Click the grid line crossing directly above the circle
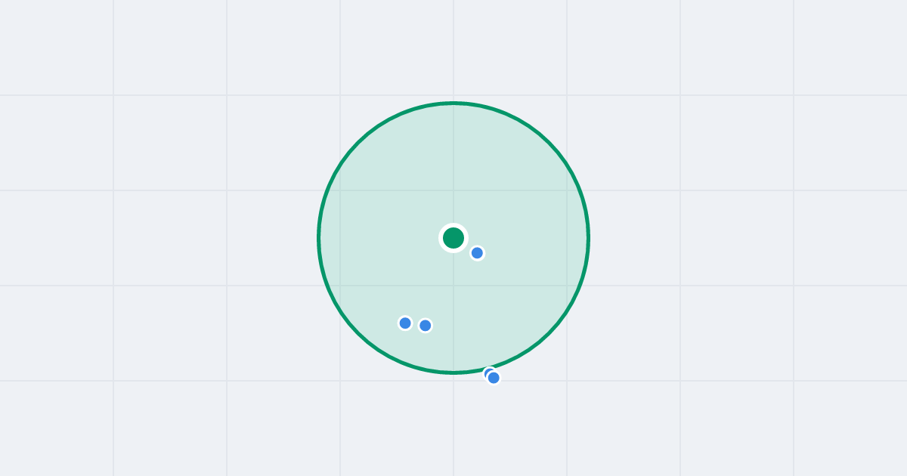Viewport: 907px width, 476px height. pyautogui.click(x=453, y=95)
